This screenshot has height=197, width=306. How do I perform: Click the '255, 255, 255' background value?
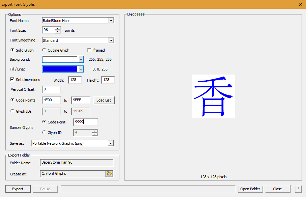pyautogui.click(x=100, y=59)
